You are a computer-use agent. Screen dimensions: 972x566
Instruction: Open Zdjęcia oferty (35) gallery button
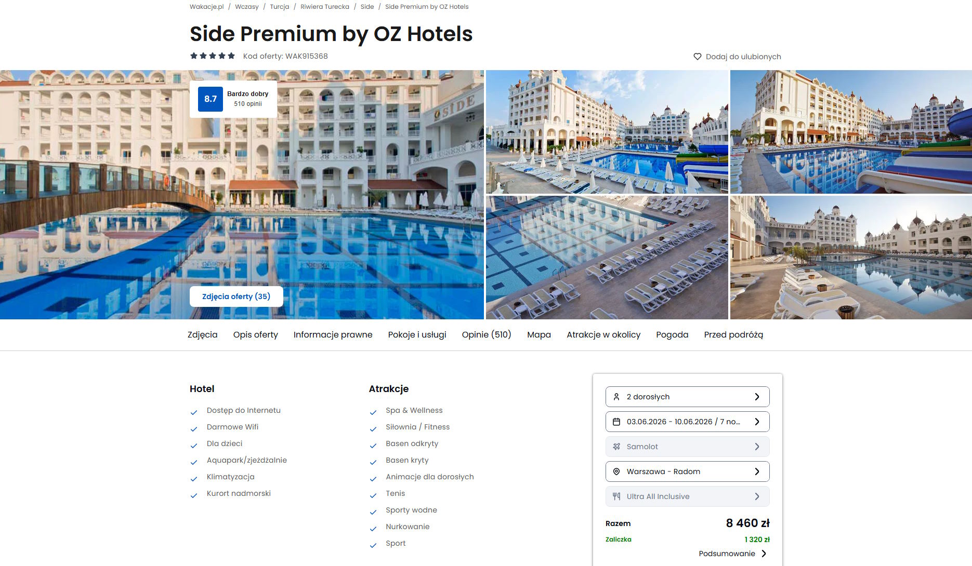pyautogui.click(x=237, y=297)
